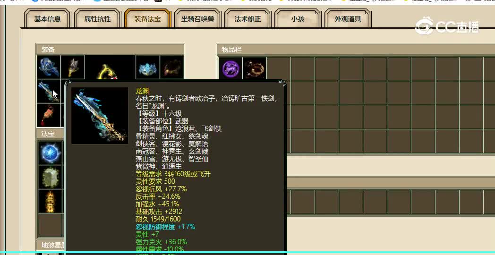Select the dark bracelet icon in 装备 panel
495x255 pixels.
(x=172, y=67)
